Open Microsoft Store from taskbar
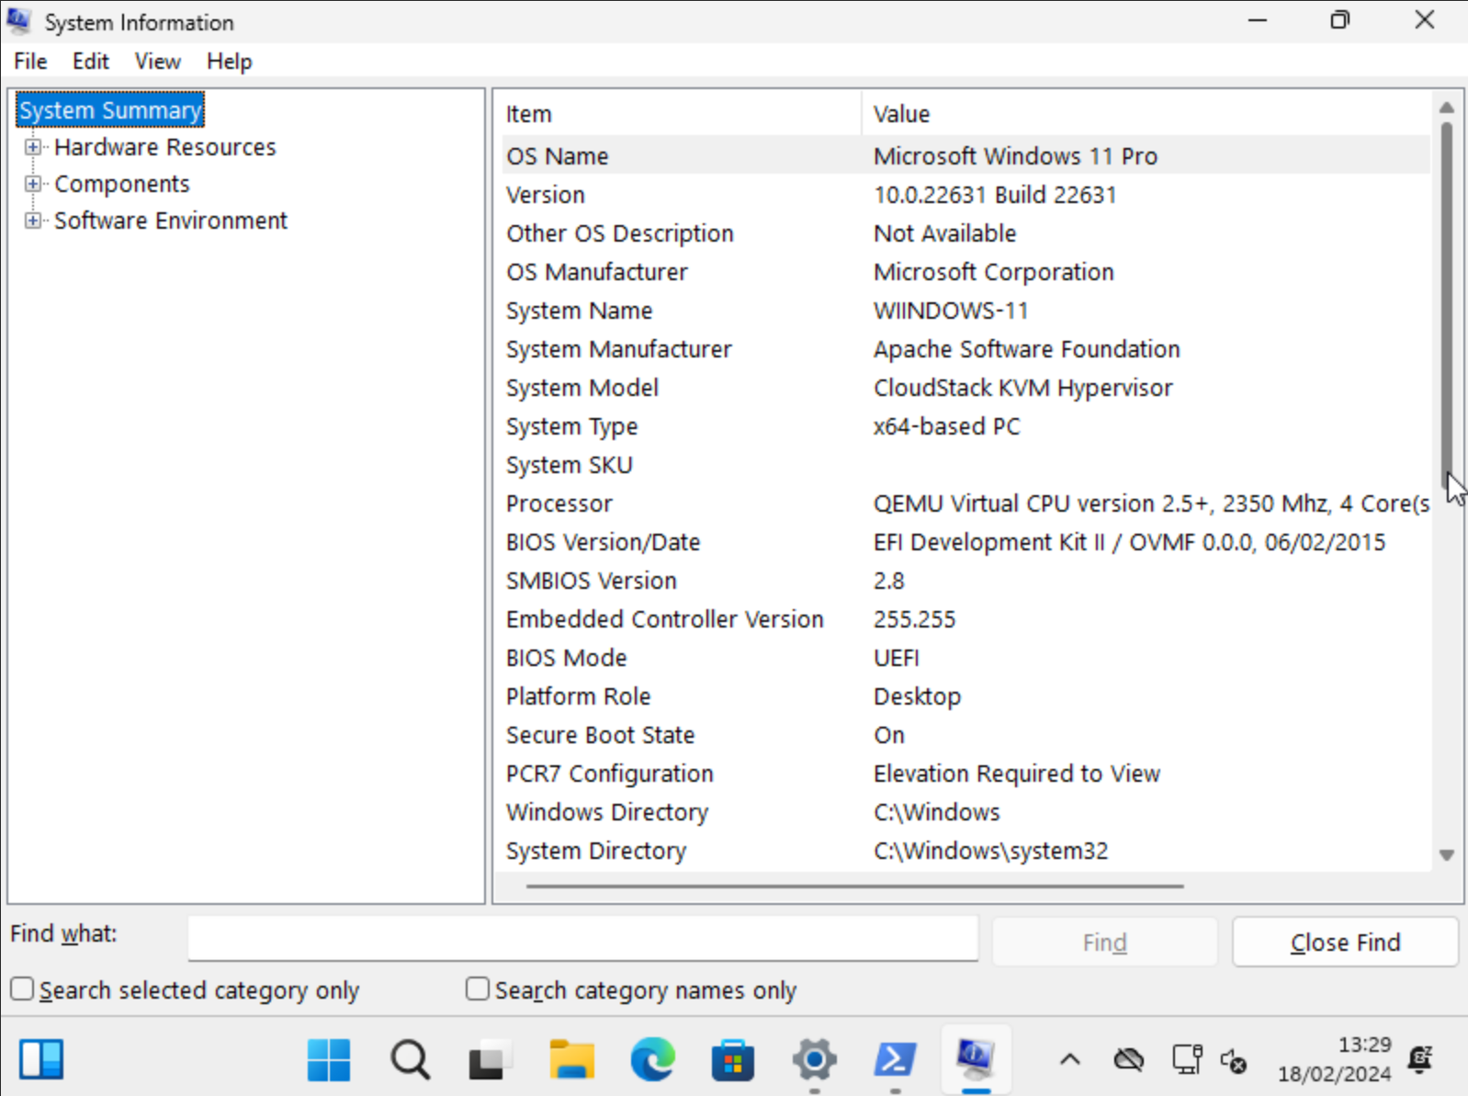This screenshot has width=1468, height=1096. coord(733,1060)
